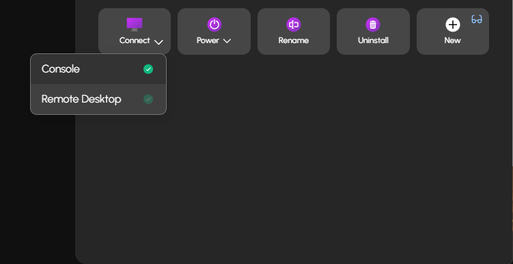Click the Power label text

click(208, 40)
